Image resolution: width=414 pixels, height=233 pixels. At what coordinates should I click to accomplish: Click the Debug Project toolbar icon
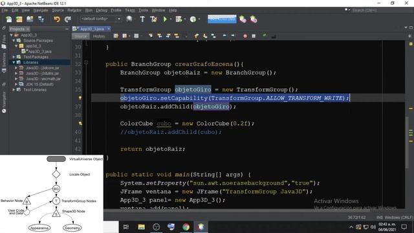(x=179, y=19)
